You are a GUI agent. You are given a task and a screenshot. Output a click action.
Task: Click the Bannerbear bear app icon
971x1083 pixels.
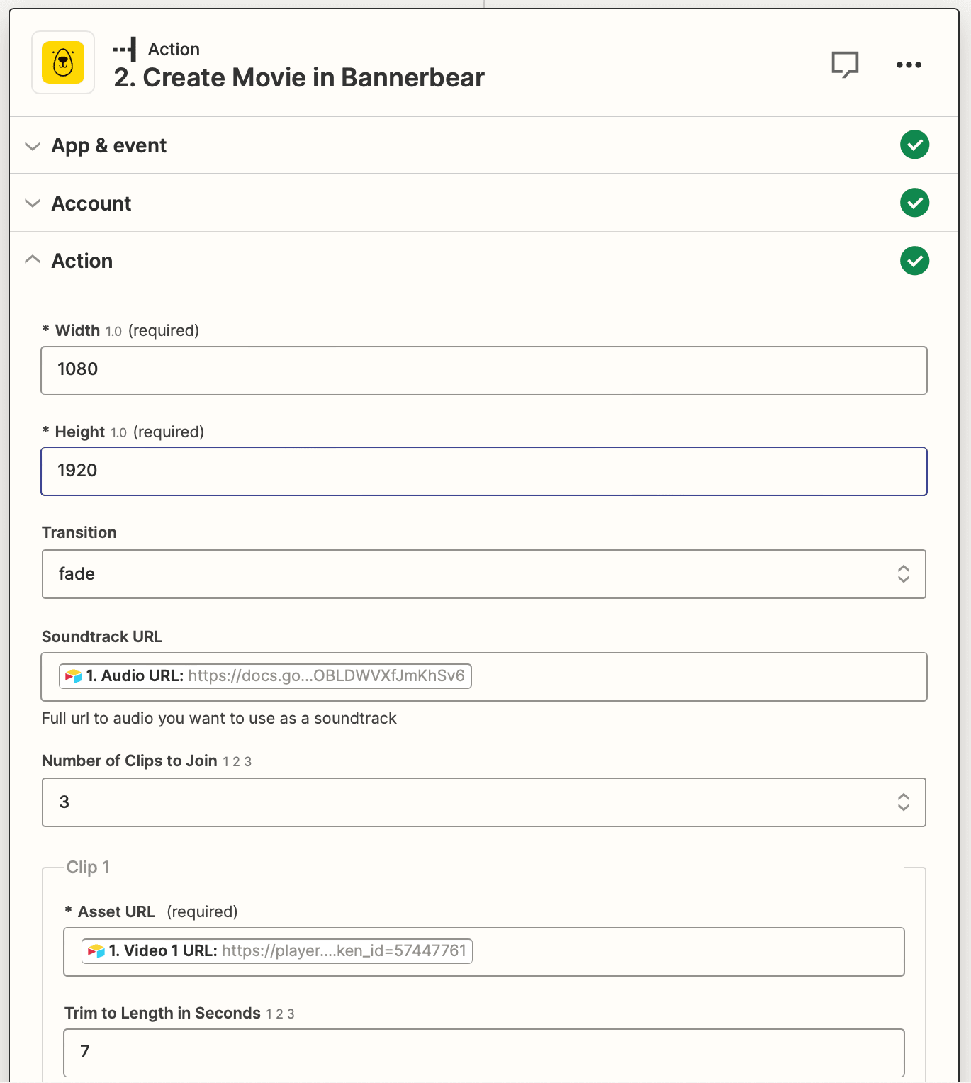point(62,62)
